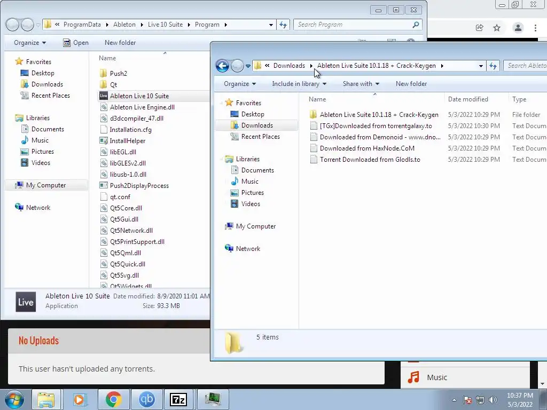547x410 pixels.
Task: Refresh the Program window address bar
Action: 283,25
